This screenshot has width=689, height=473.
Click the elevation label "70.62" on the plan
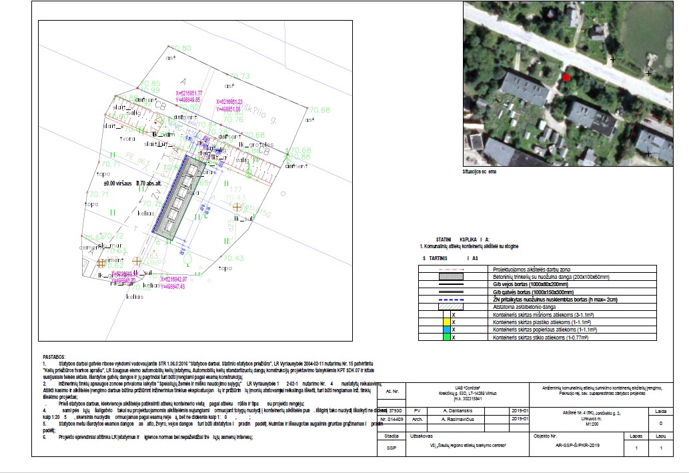[x=114, y=266]
